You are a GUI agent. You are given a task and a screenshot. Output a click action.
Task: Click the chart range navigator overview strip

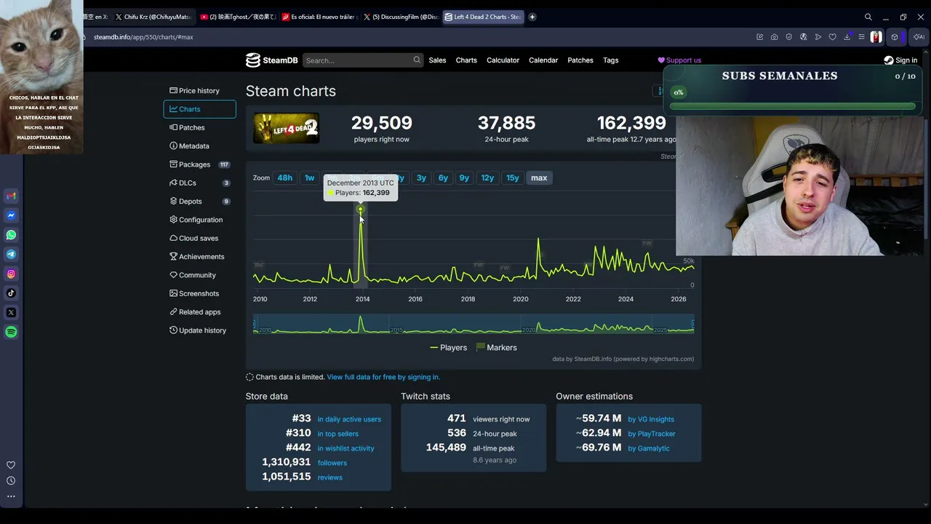tap(474, 325)
